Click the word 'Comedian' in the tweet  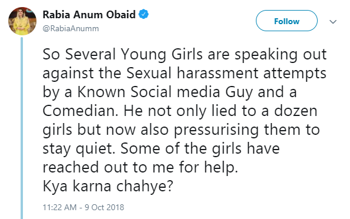tap(80, 111)
